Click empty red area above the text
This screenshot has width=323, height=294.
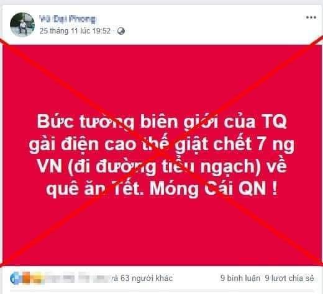[162, 79]
